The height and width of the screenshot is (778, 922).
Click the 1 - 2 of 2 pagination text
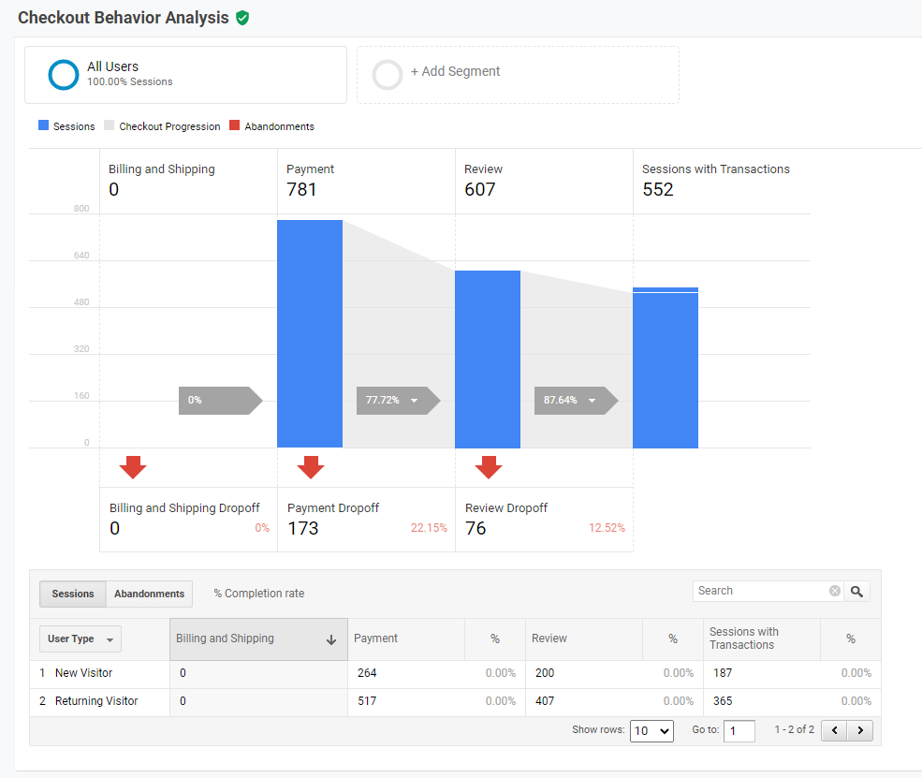coord(795,729)
